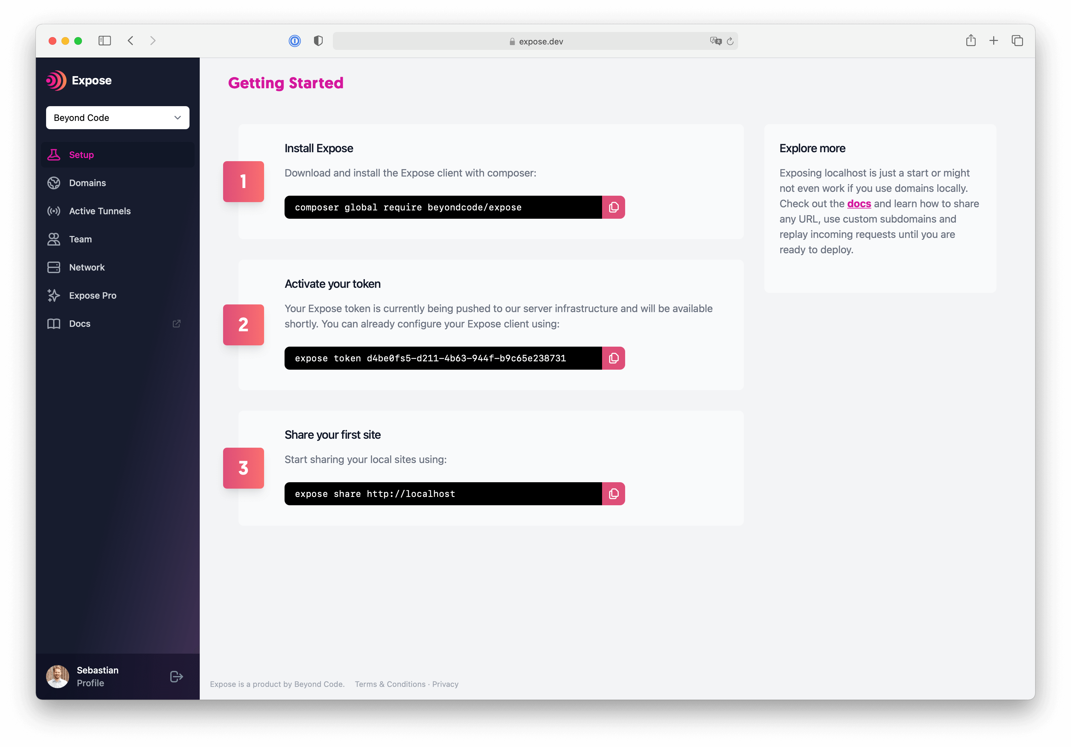This screenshot has width=1071, height=747.
Task: Toggle the Safari sidebar button
Action: point(104,41)
